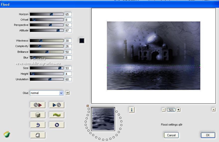Click the orange square above the circle ring
Screen dimensions: 219x142
pyautogui.click(x=88, y=106)
